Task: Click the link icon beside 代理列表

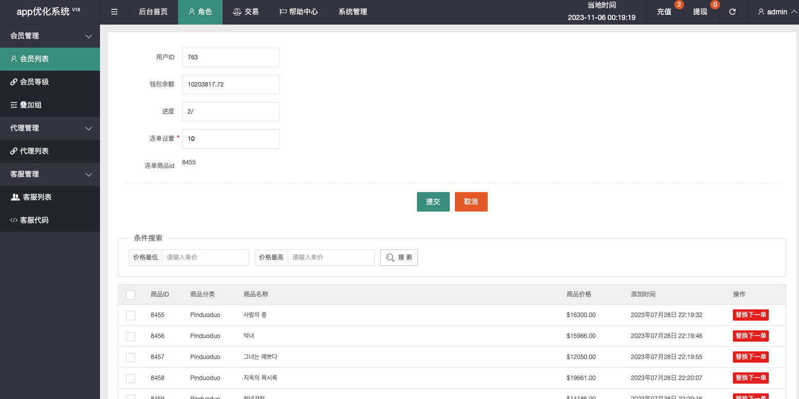Action: [x=14, y=151]
